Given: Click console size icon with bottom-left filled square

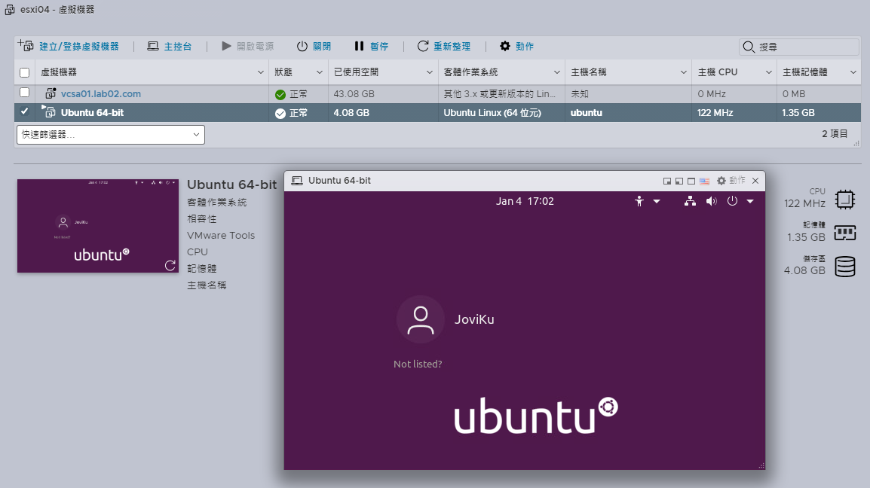Looking at the screenshot, I should 679,181.
